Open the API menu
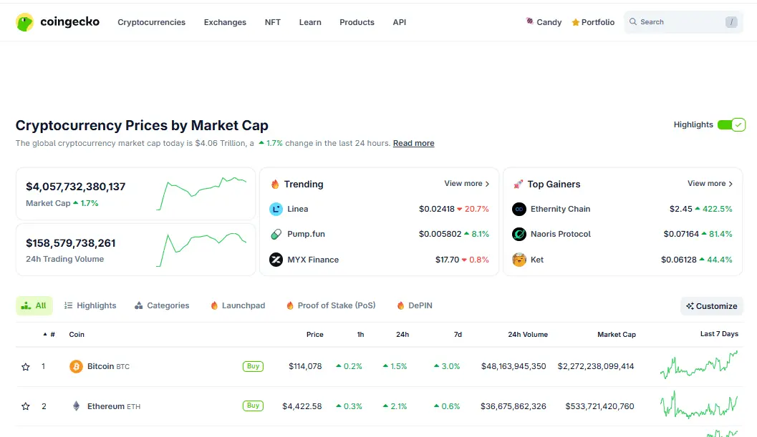Viewport: 757px width, 437px height. (x=399, y=22)
